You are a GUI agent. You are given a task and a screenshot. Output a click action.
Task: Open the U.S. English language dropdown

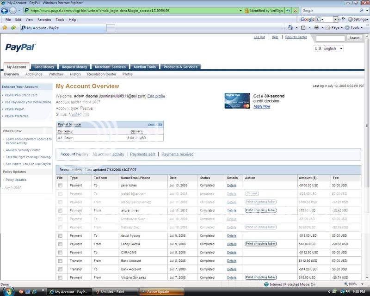point(328,49)
